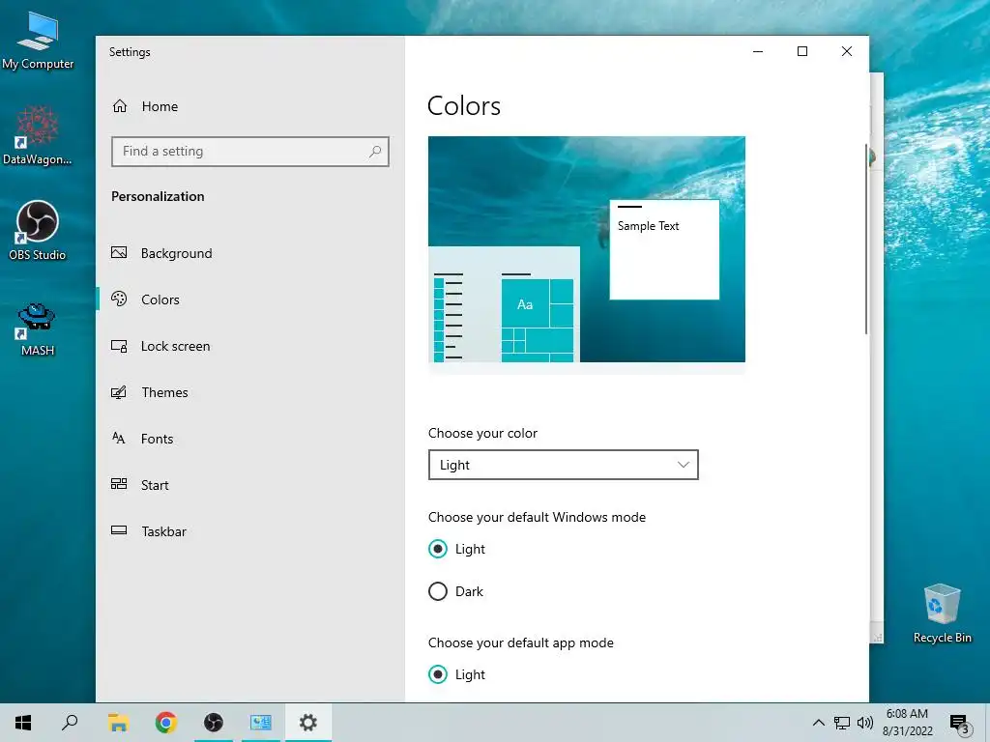
Task: Select the MASH desktop shortcut
Action: 38,328
